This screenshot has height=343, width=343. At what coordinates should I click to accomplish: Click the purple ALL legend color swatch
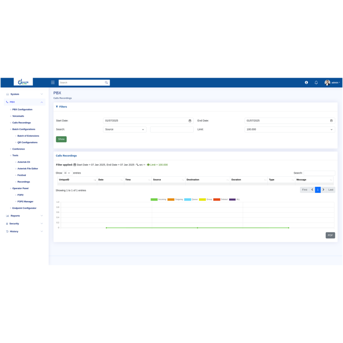232,199
